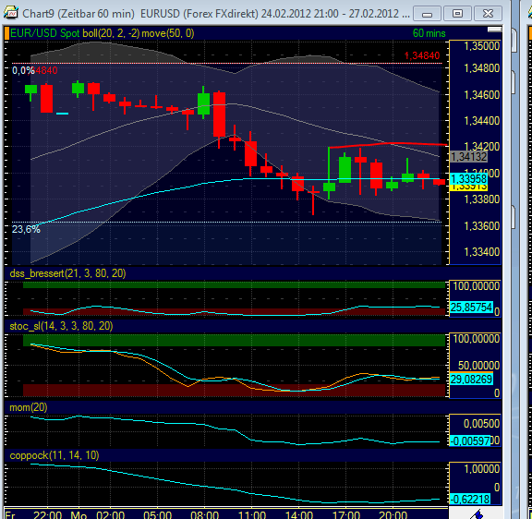The image size is (532, 519).
Task: Click the 1,34600 price axis label
Action: pyautogui.click(x=481, y=94)
